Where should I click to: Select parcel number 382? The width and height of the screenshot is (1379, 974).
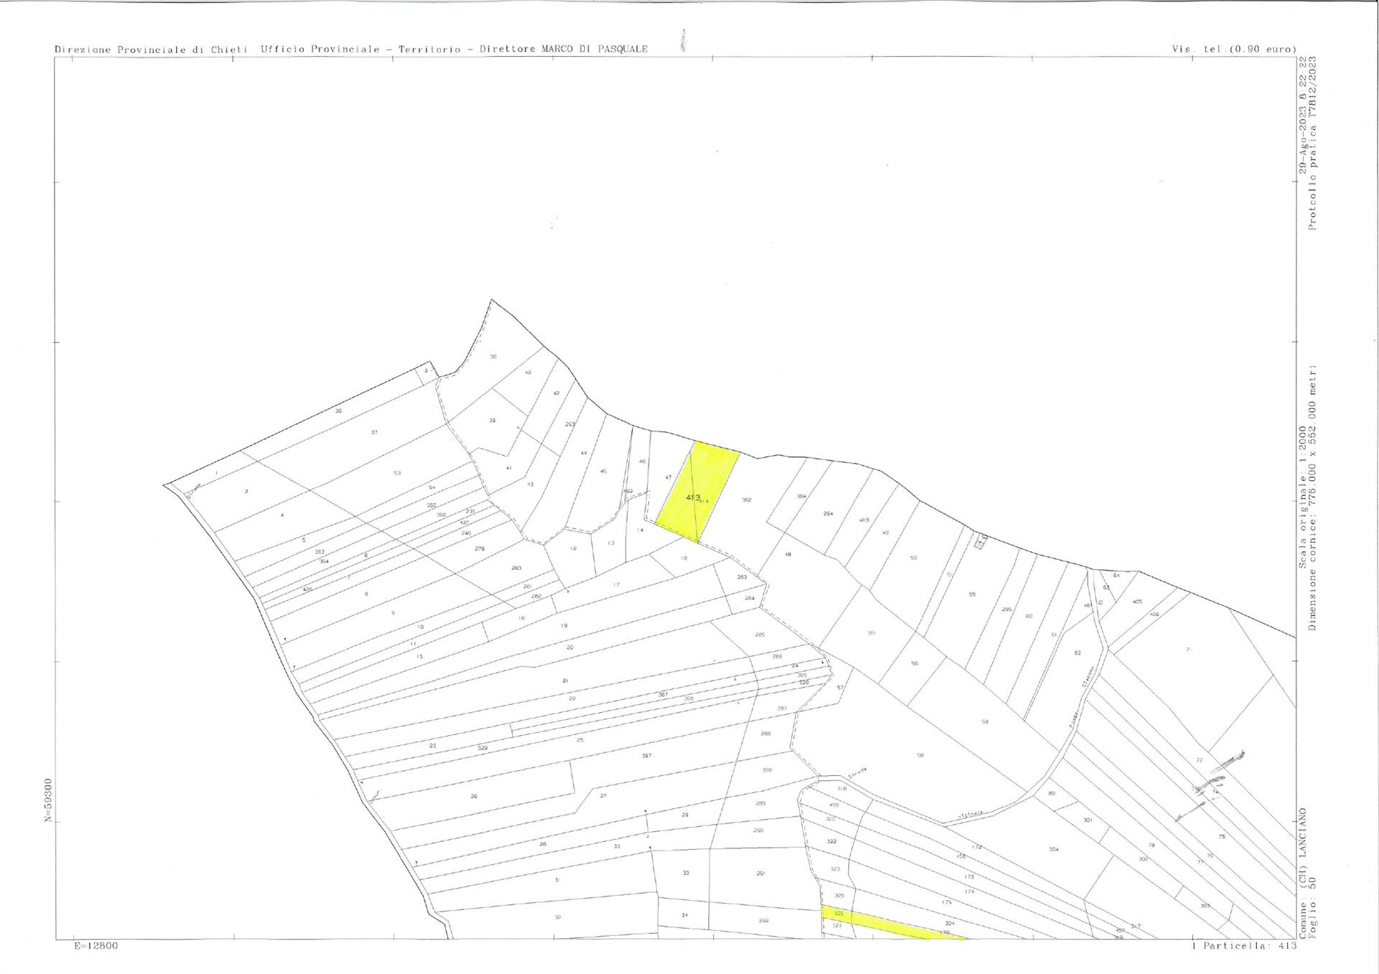(746, 500)
